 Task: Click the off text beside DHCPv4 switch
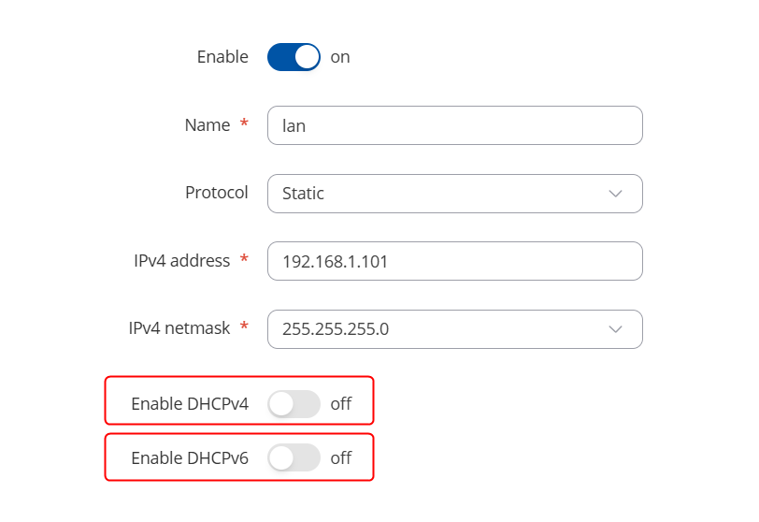coord(341,404)
